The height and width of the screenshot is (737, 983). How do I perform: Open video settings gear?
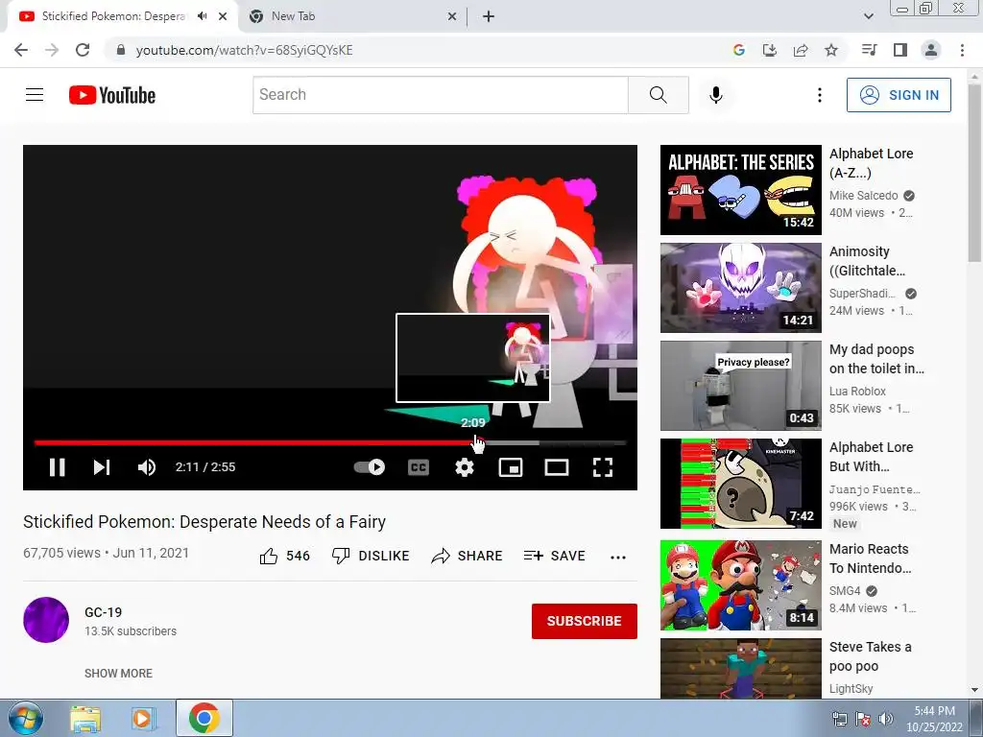tap(465, 467)
